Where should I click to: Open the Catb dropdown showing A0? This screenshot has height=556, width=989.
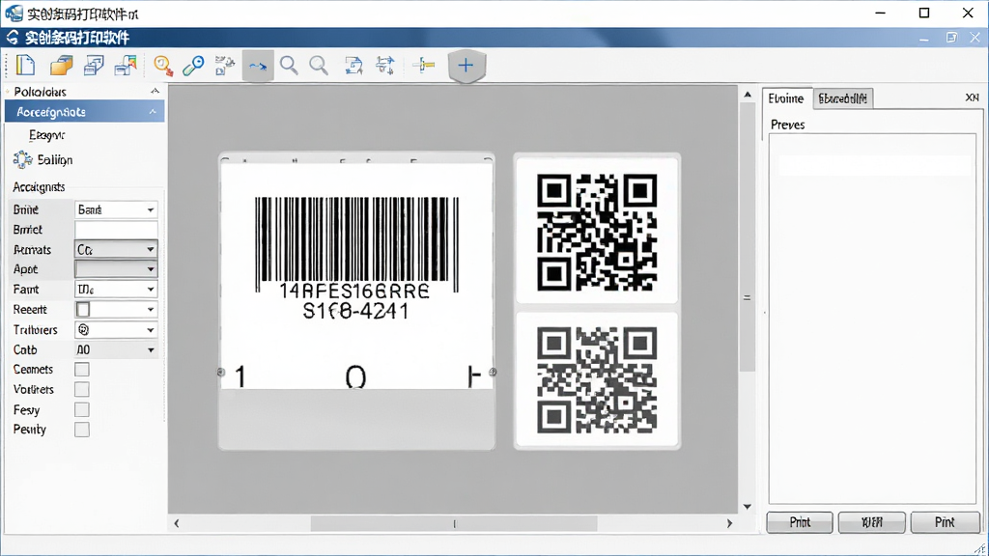tap(116, 349)
